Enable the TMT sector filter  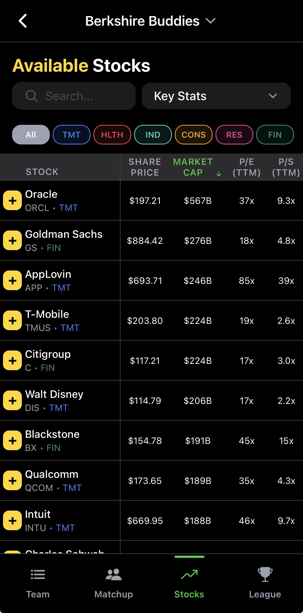click(71, 135)
